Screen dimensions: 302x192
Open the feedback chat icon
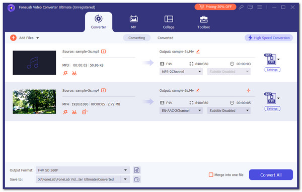(x=250, y=7)
